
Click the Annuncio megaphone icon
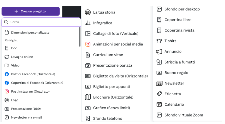pyautogui.click(x=159, y=51)
